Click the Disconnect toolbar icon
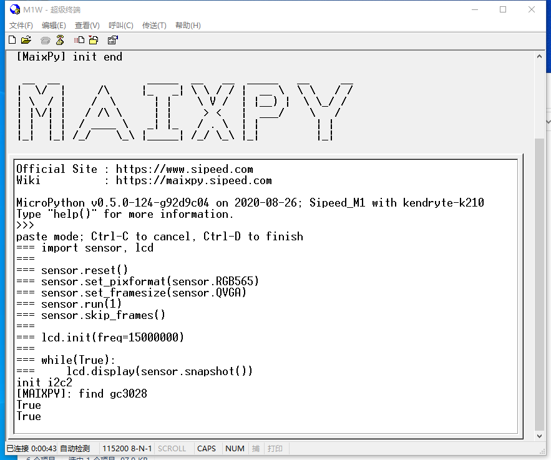This screenshot has height=460, width=551. [x=60, y=40]
